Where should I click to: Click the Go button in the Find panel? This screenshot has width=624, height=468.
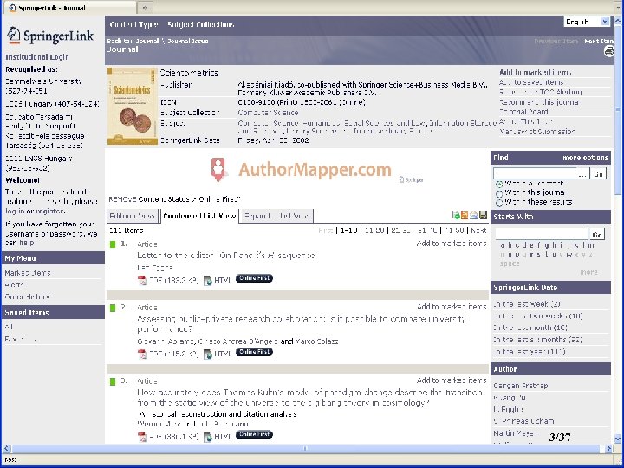[598, 174]
